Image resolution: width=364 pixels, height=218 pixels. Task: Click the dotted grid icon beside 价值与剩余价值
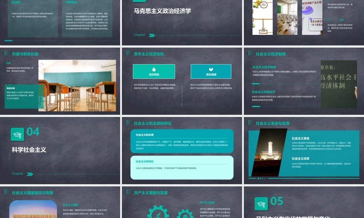[x=7, y=53]
